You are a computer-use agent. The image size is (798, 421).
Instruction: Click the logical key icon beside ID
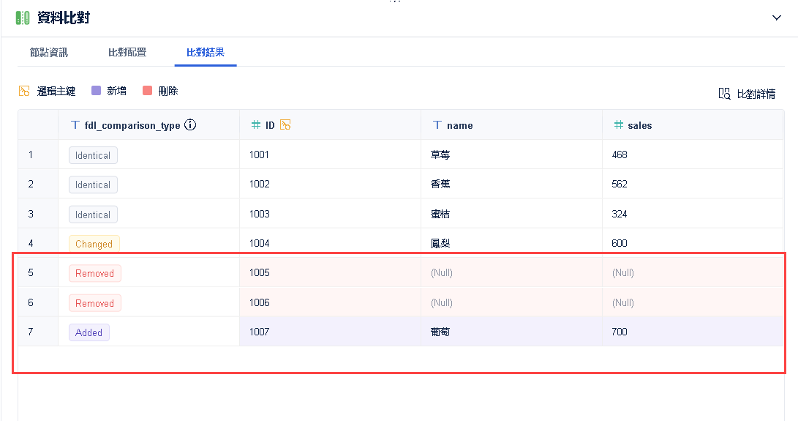[x=285, y=125]
